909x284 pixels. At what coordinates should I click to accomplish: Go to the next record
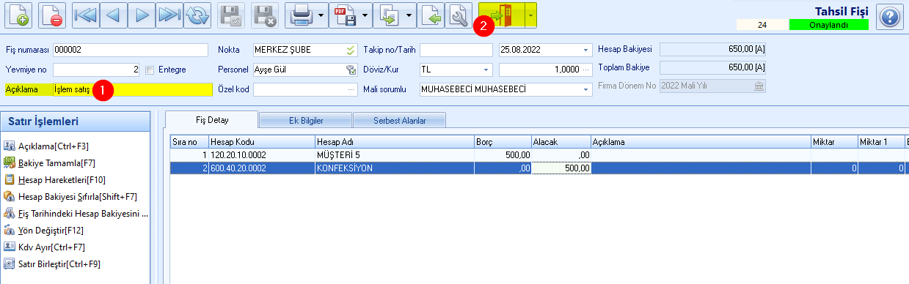142,15
